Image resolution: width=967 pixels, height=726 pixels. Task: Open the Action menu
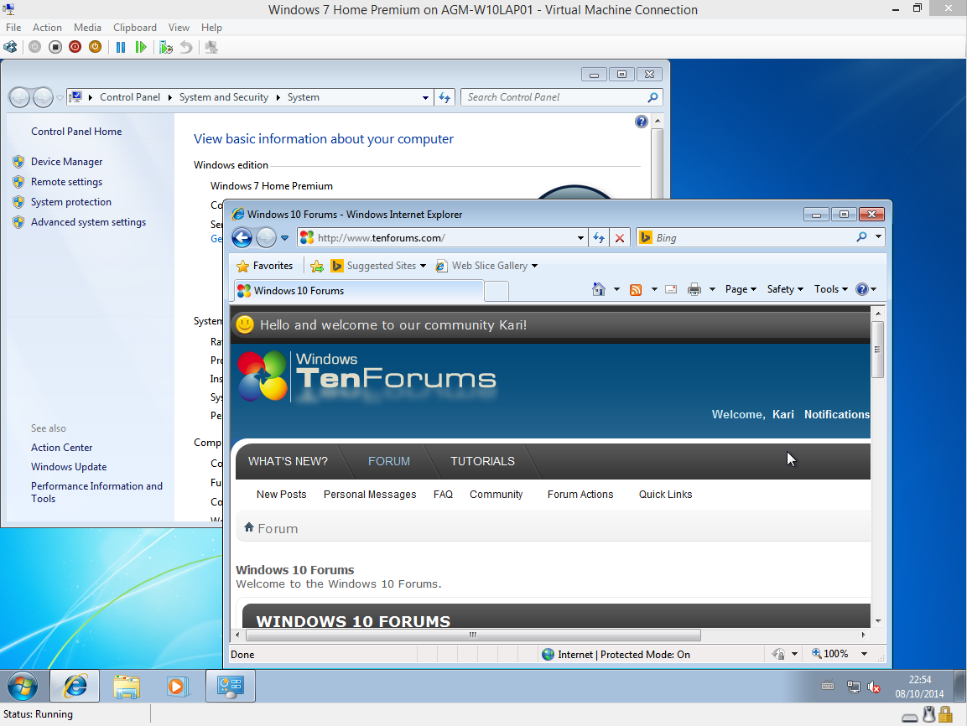tap(47, 27)
